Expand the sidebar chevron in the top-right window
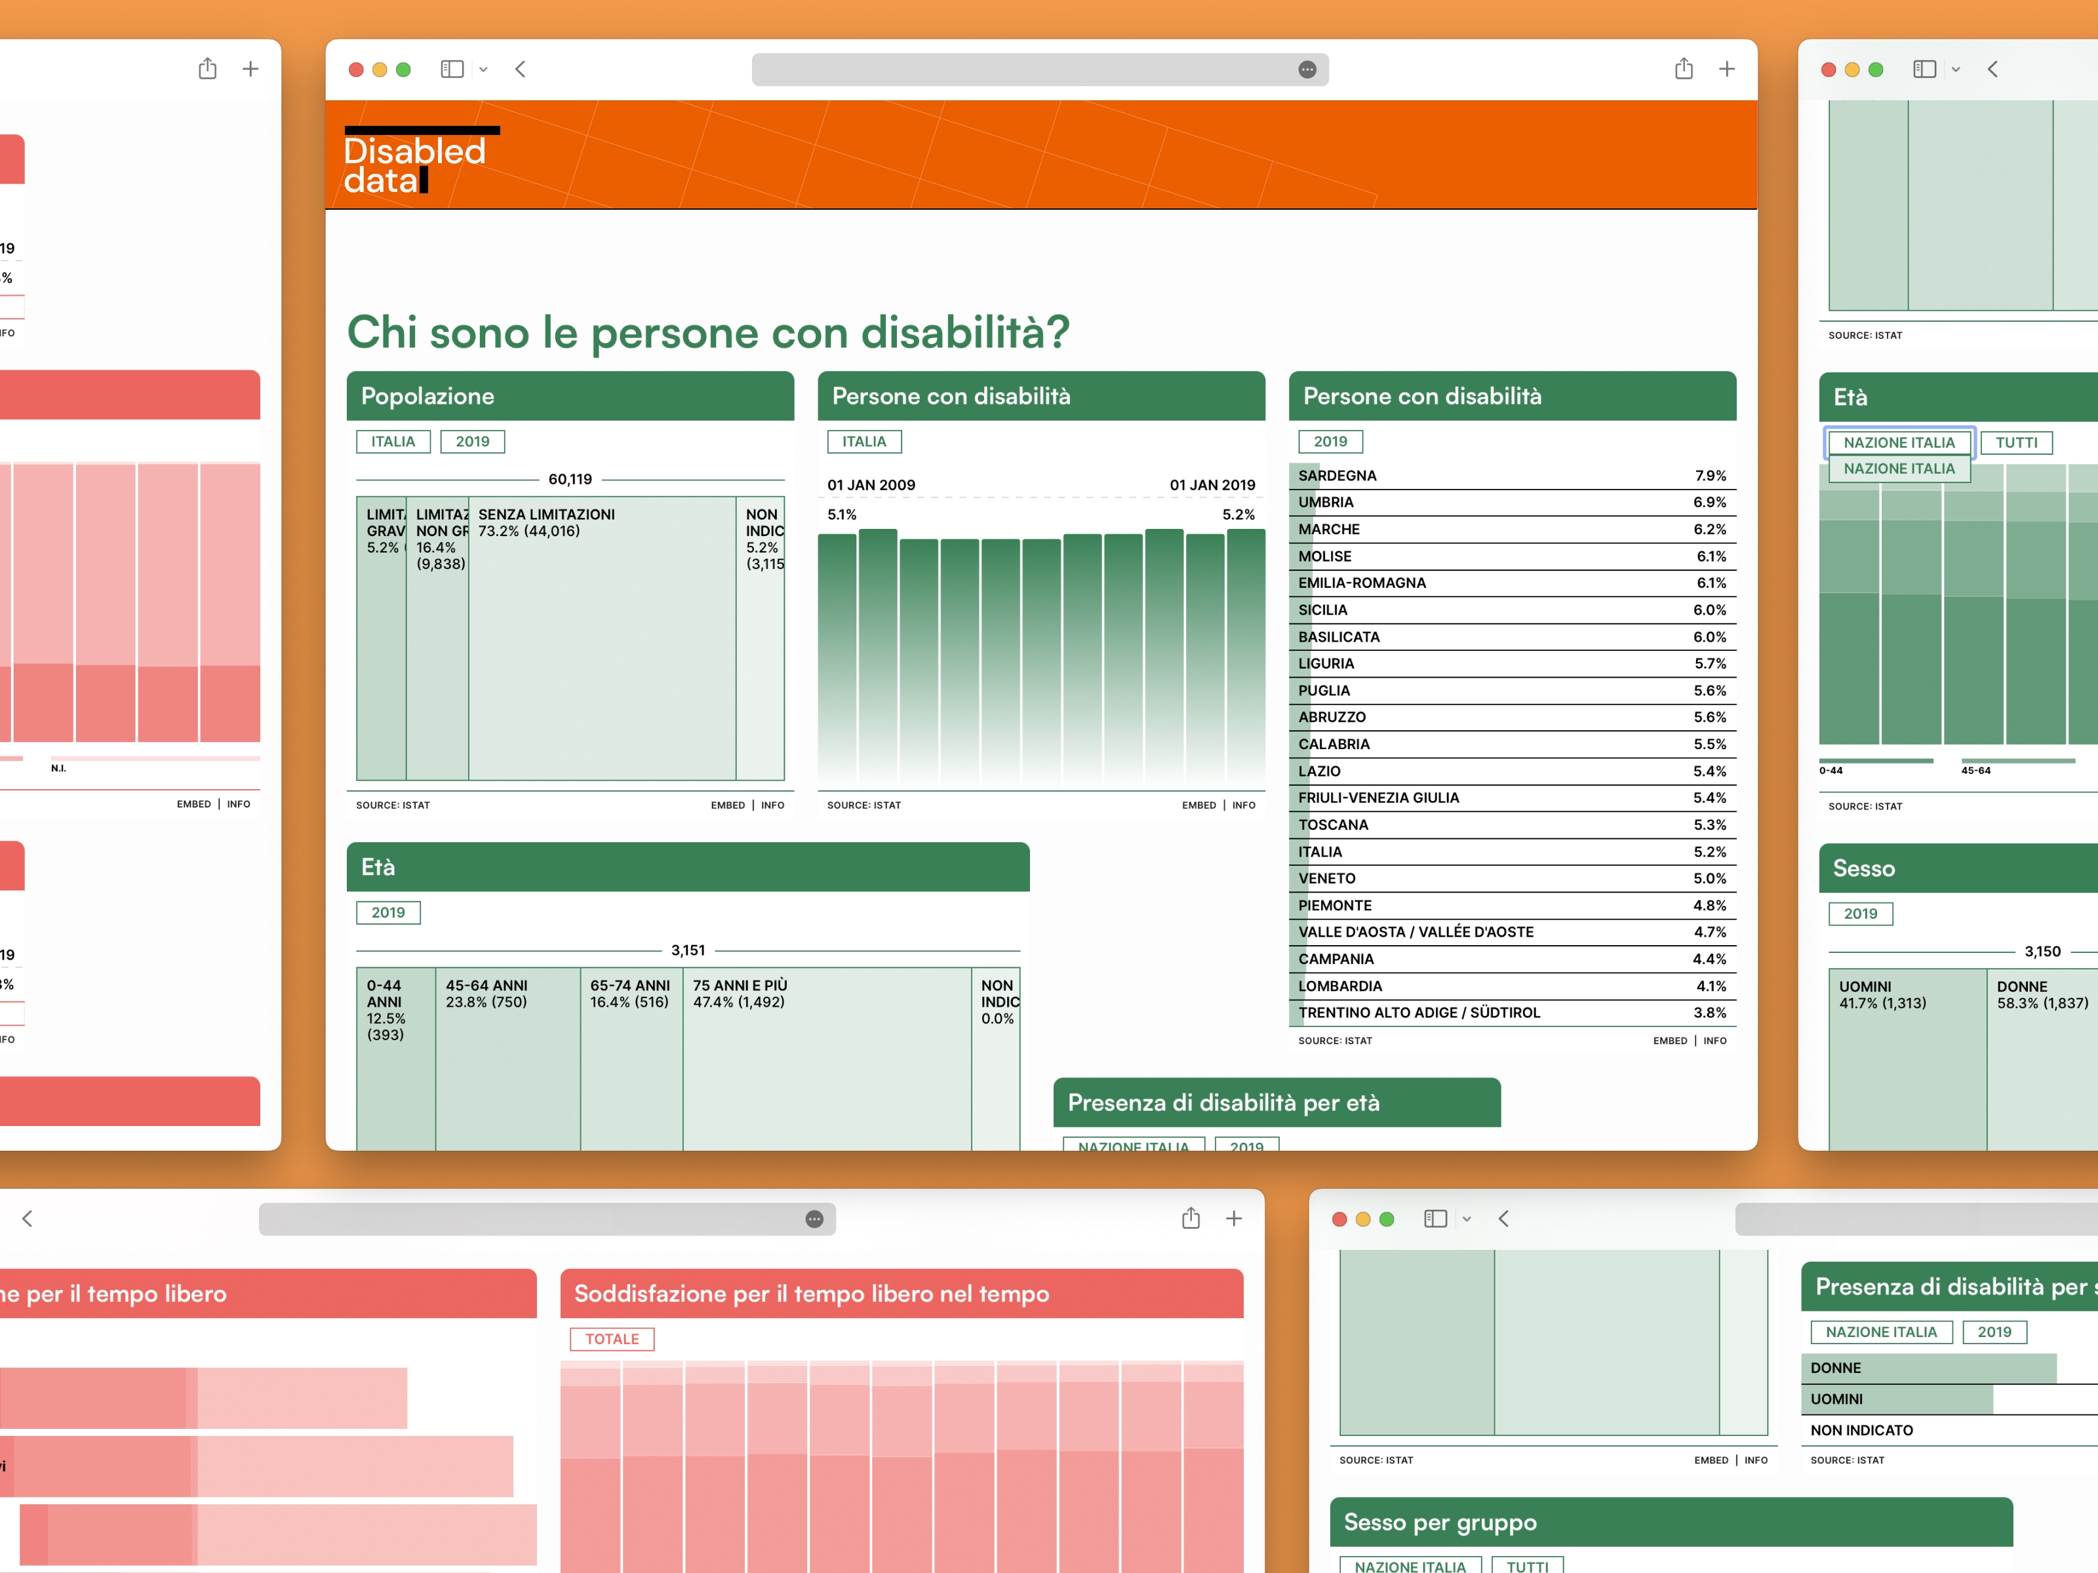The height and width of the screenshot is (1573, 2098). tap(1956, 69)
